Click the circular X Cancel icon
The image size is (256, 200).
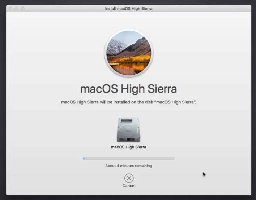coord(129,178)
